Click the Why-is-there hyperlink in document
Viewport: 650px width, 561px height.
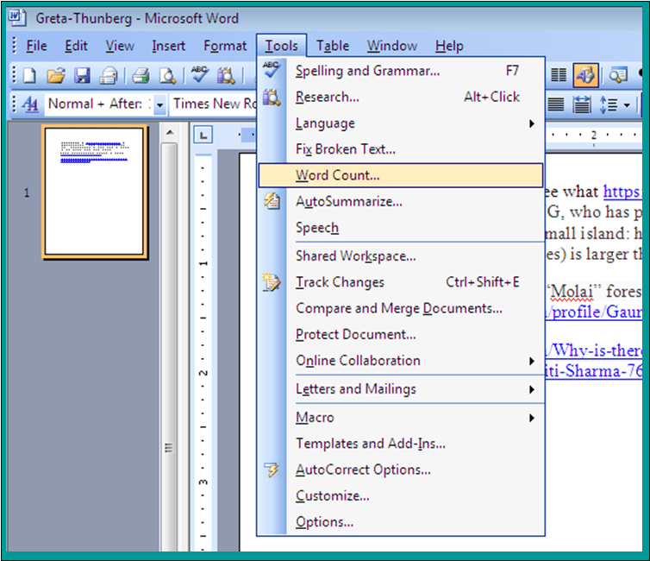pyautogui.click(x=594, y=350)
